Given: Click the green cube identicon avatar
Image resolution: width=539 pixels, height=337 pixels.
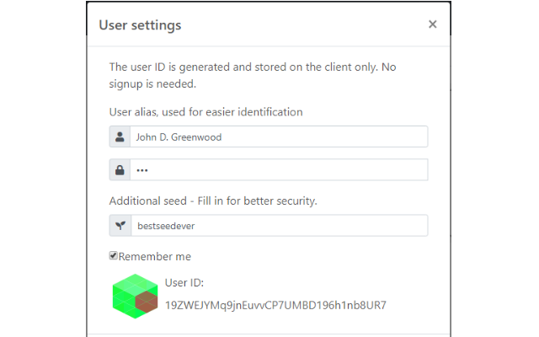Looking at the screenshot, I should click(134, 297).
